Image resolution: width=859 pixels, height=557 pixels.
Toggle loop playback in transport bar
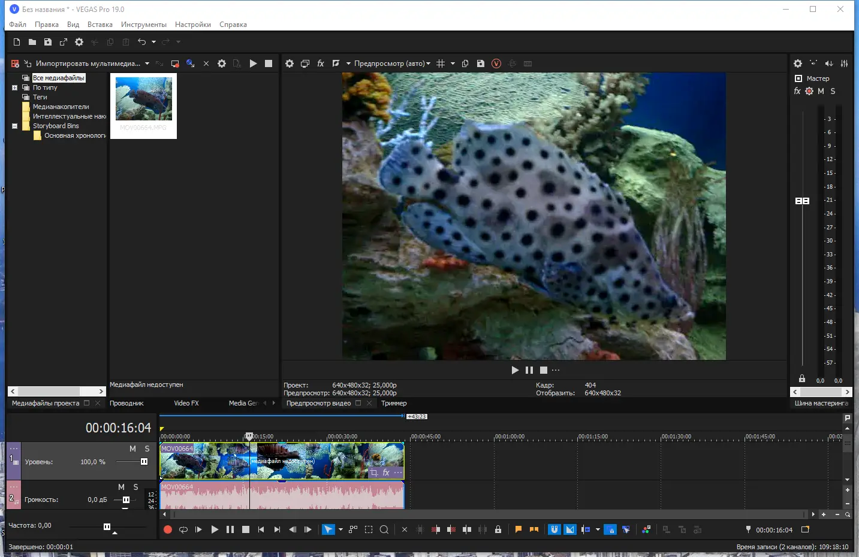coord(183,529)
